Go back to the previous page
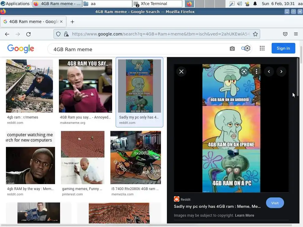This screenshot has height=227, width=303. (7, 34)
